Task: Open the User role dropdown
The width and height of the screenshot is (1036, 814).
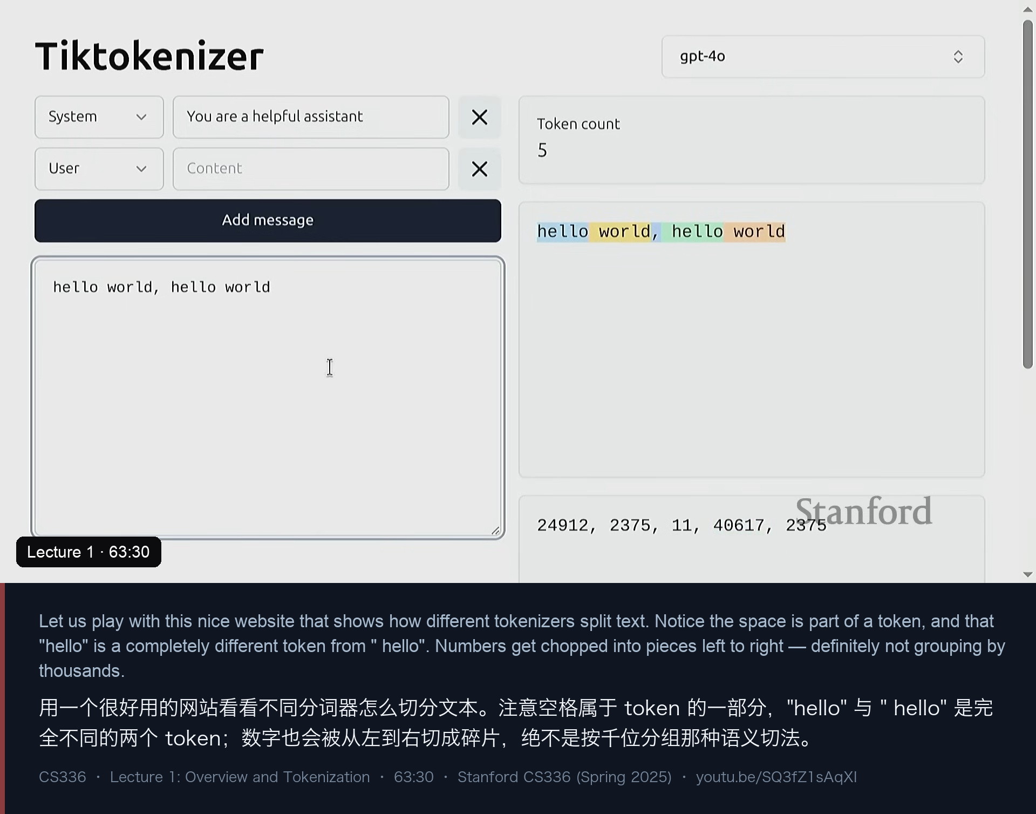Action: coord(99,169)
